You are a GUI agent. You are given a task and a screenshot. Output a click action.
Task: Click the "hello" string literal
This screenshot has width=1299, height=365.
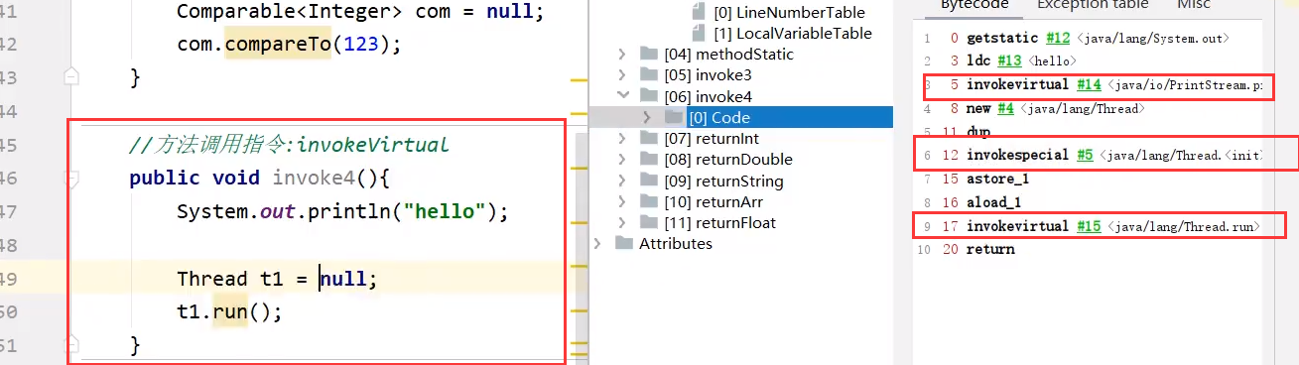point(444,211)
